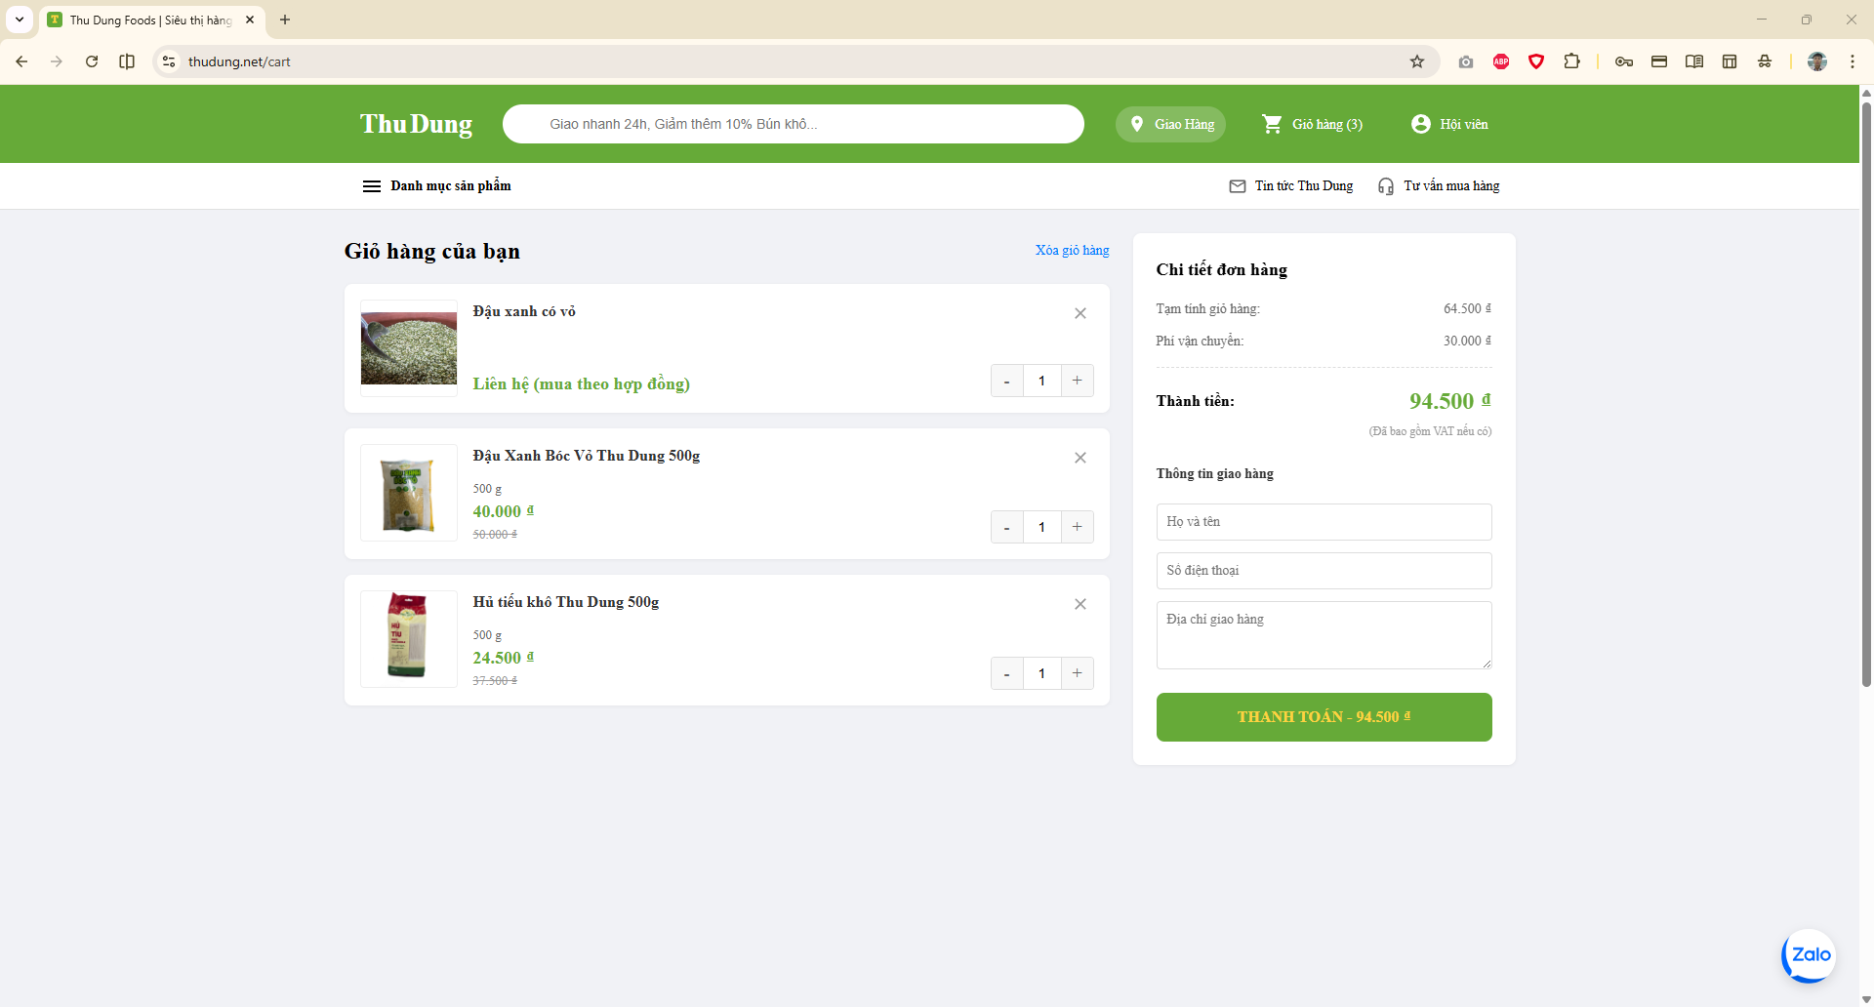1874x1007 pixels.
Task: Open Tư vấn mua hàng support link
Action: (x=1439, y=186)
